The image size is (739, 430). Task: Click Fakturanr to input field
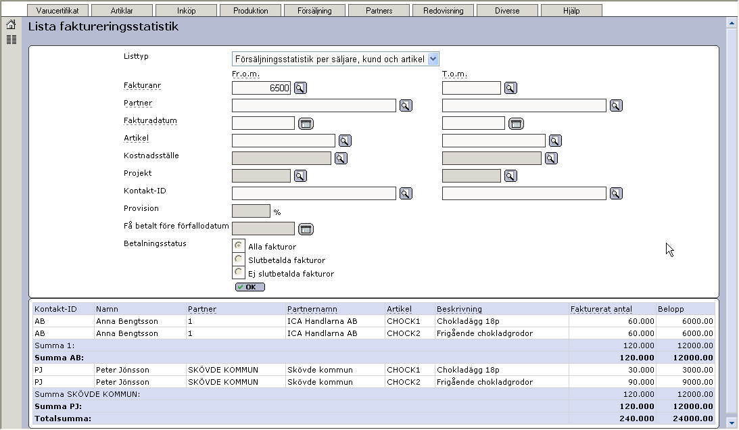[x=471, y=88]
